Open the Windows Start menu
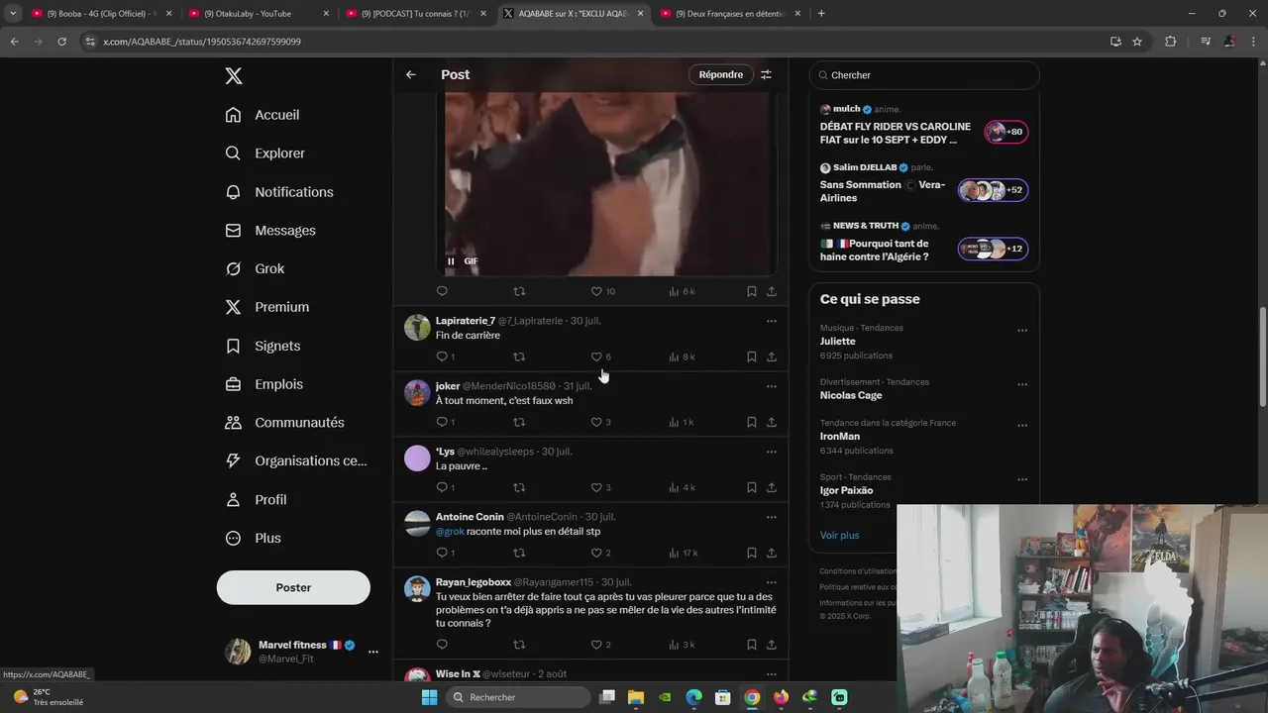 (x=429, y=697)
